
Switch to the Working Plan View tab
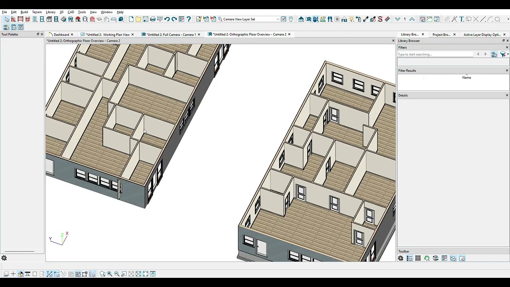point(108,35)
